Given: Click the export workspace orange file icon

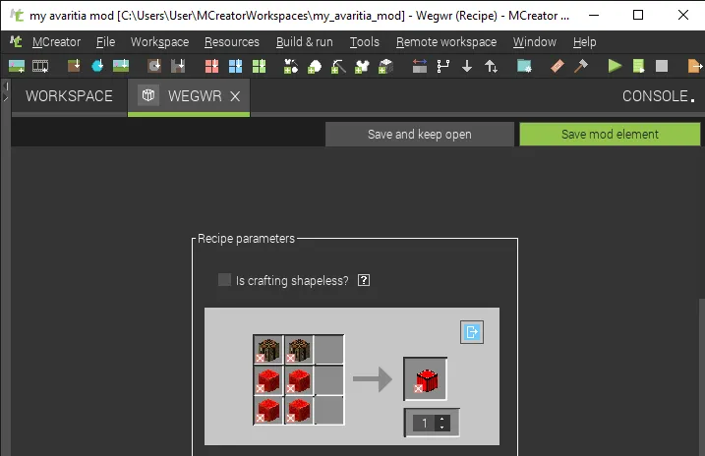Looking at the screenshot, I should tap(694, 67).
